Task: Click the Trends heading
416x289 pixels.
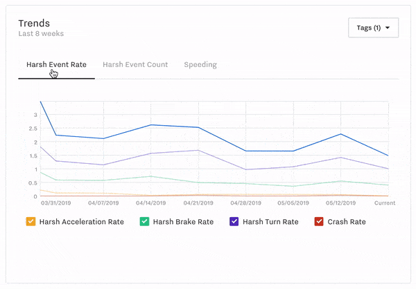Action: (x=34, y=24)
